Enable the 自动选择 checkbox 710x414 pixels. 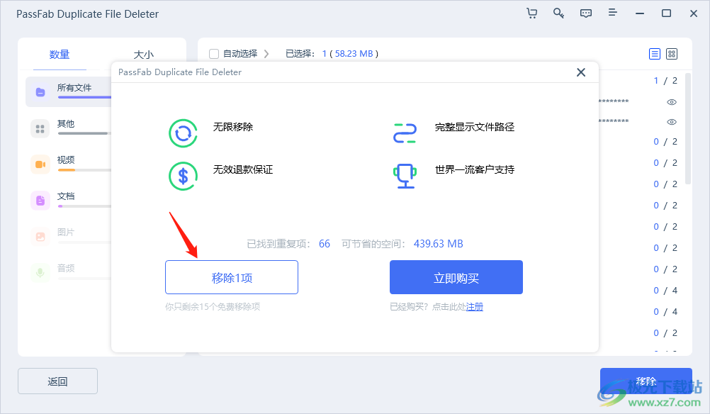pos(214,54)
